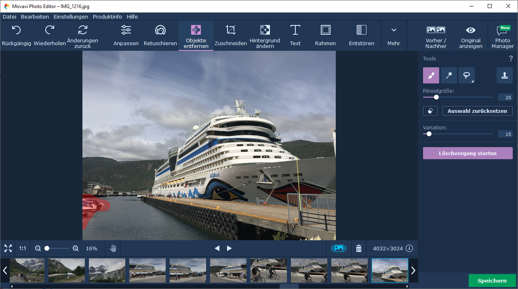Select the first mountain thumbnail in filmstrip
The width and height of the screenshot is (518, 289).
[x=27, y=270]
